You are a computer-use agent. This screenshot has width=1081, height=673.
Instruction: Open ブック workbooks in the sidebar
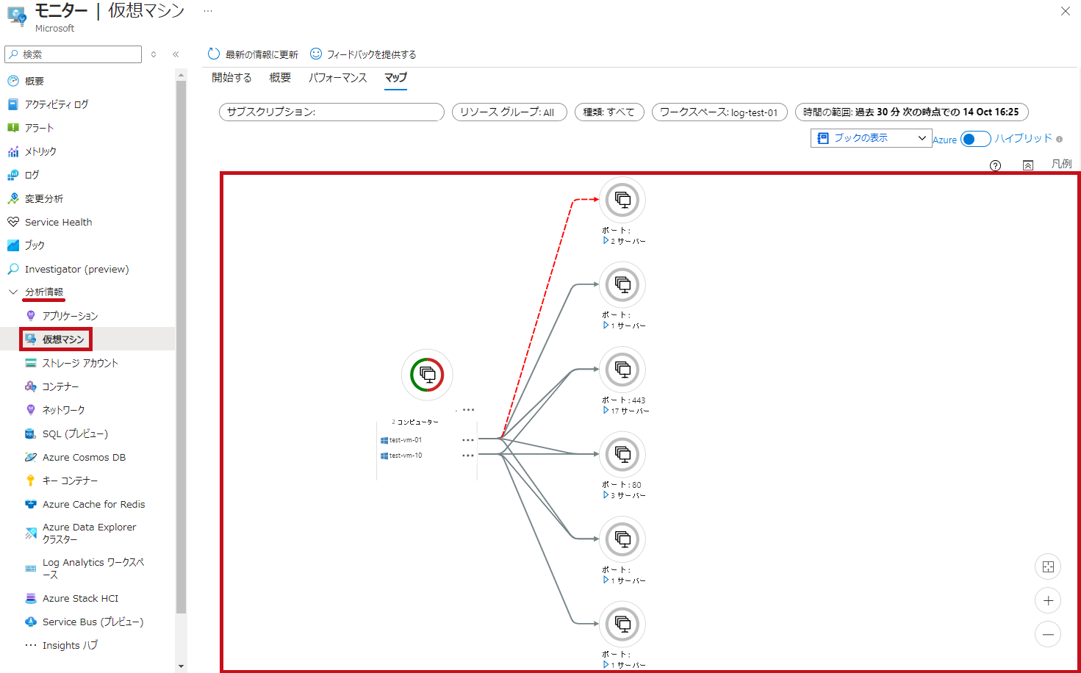[35, 245]
